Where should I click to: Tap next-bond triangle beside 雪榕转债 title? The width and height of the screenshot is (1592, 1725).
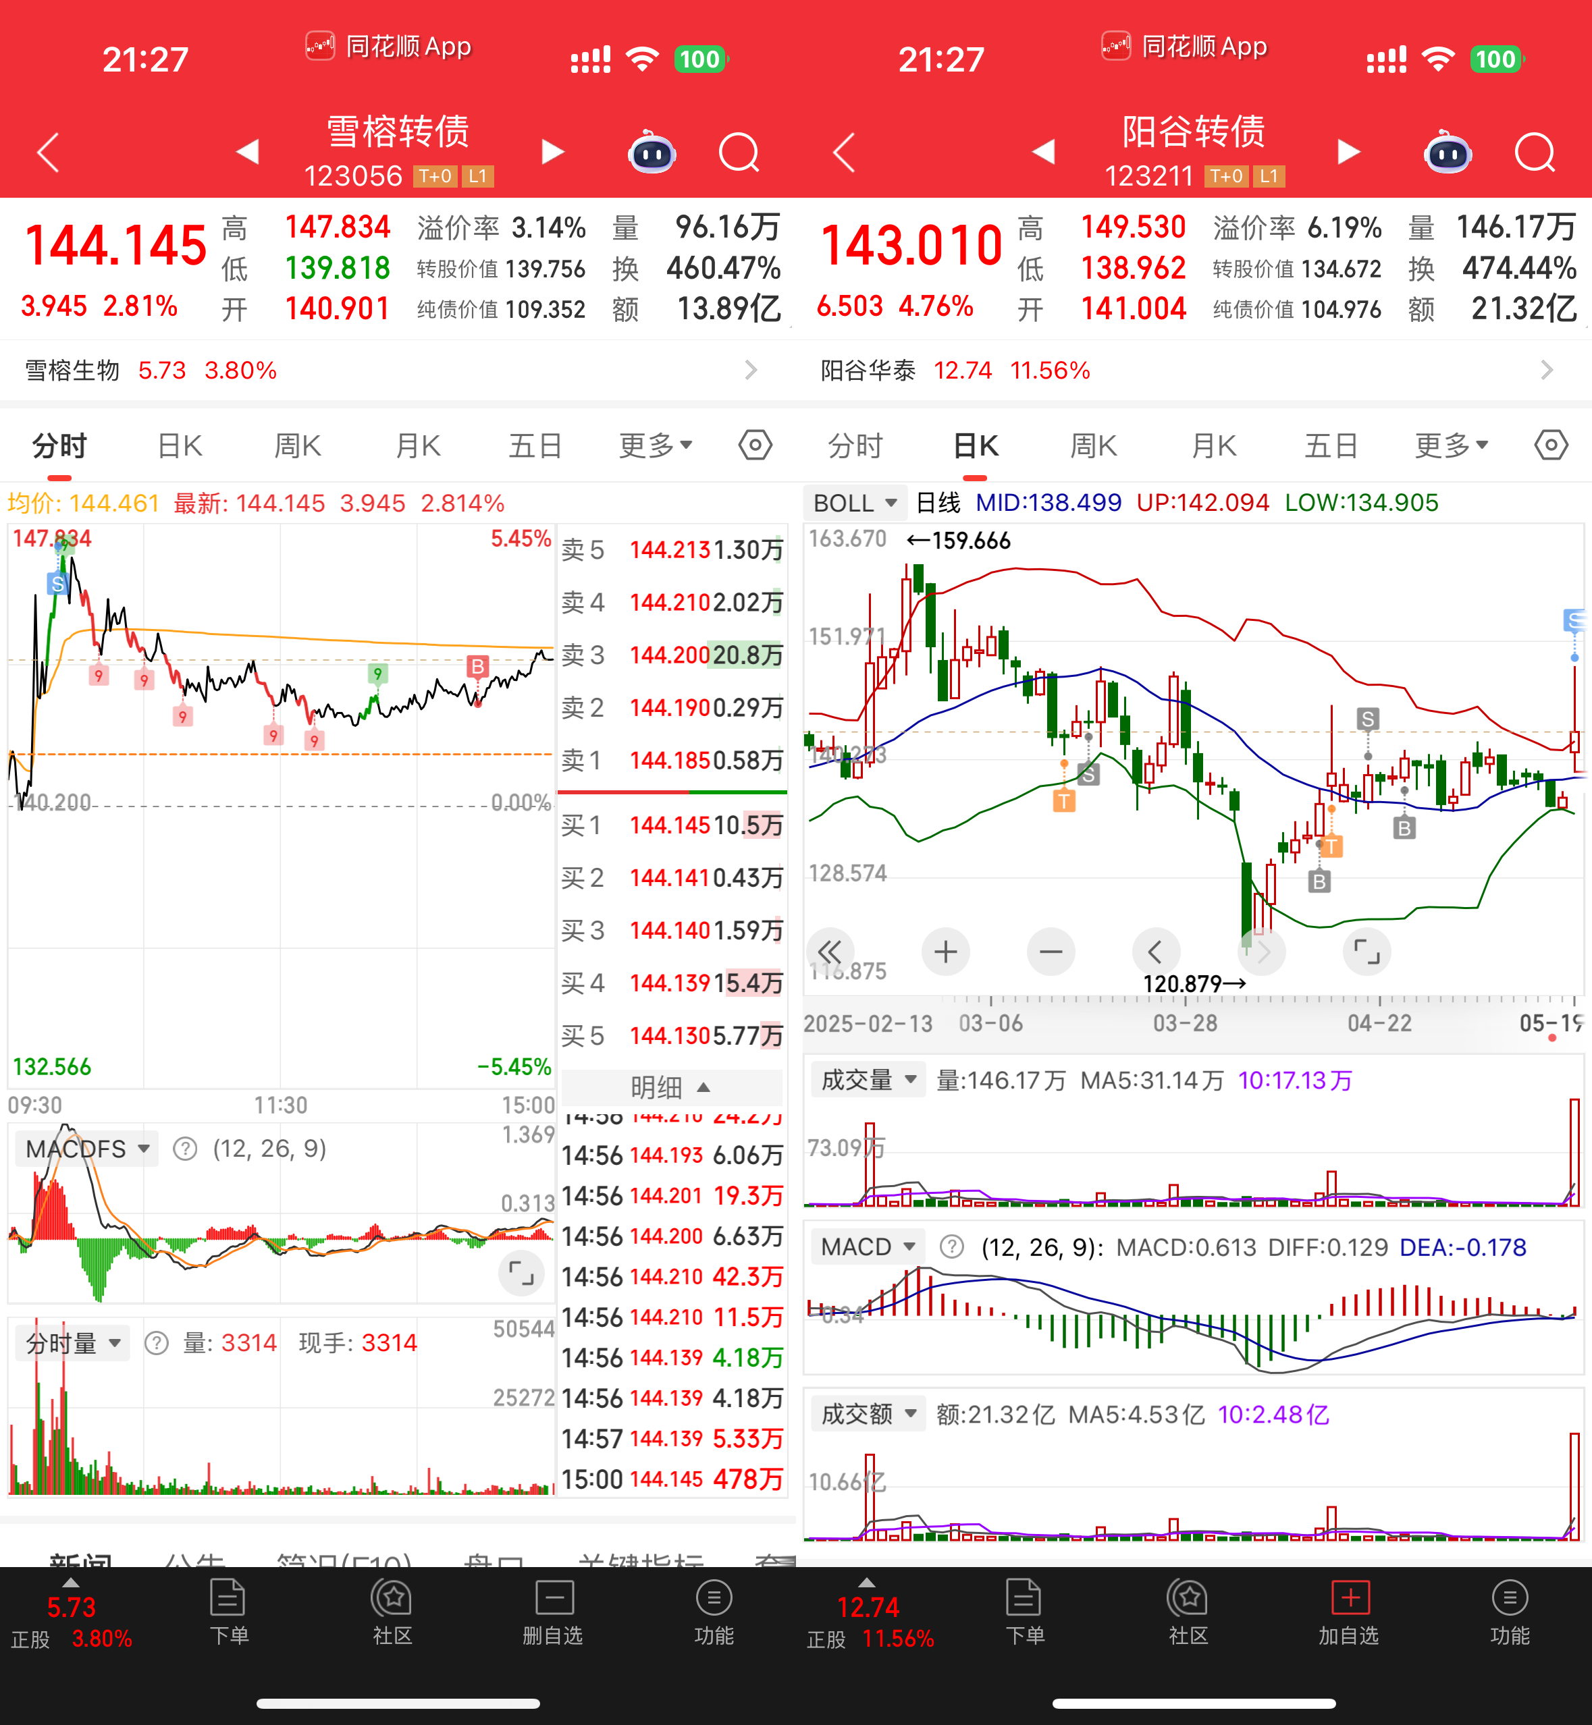tap(552, 153)
